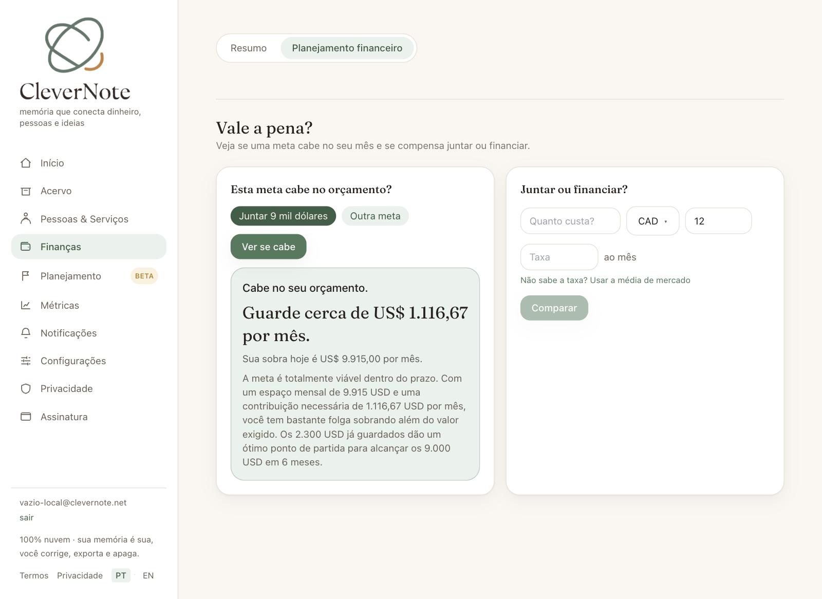The image size is (822, 599).
Task: Click the Vale a pena? heading
Action: tap(264, 128)
